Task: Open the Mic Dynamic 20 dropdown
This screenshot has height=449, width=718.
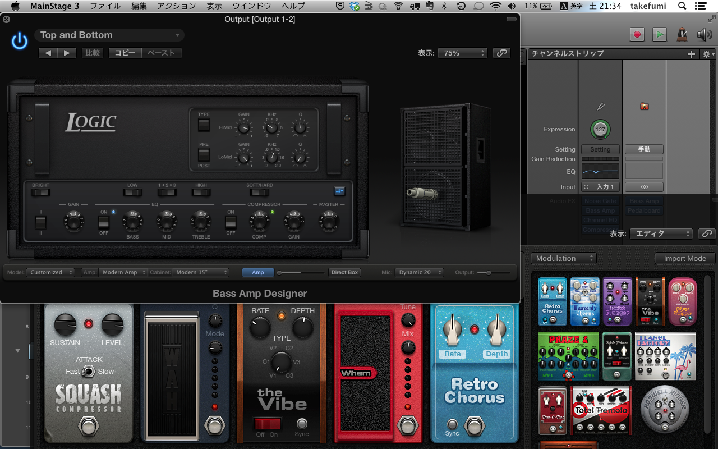Action: pyautogui.click(x=419, y=272)
